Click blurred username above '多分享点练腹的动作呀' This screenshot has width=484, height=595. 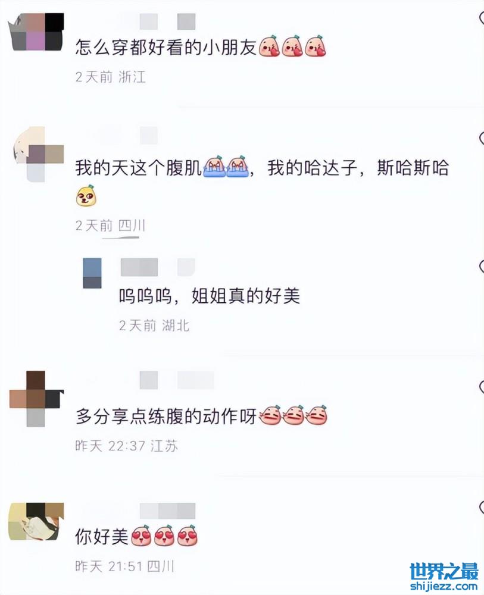click(x=177, y=380)
